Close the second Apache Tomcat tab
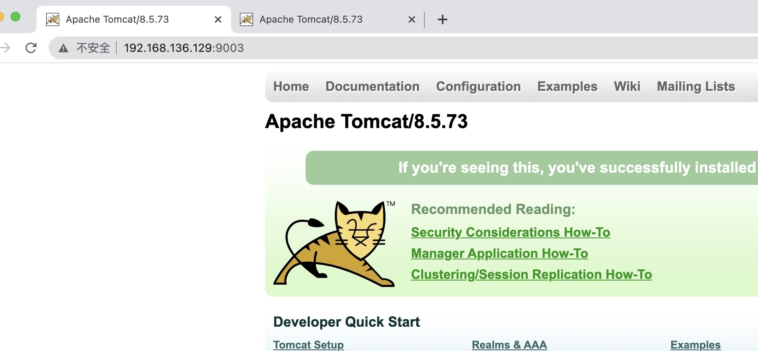 [x=412, y=19]
